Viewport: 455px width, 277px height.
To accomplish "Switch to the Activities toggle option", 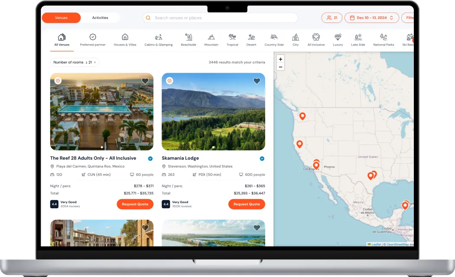I will [100, 18].
